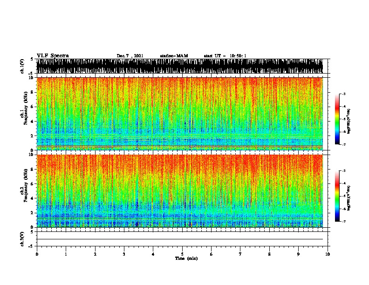Click the time axis tick label '5'
Viewport: 369px width, 285px height.
point(182,254)
